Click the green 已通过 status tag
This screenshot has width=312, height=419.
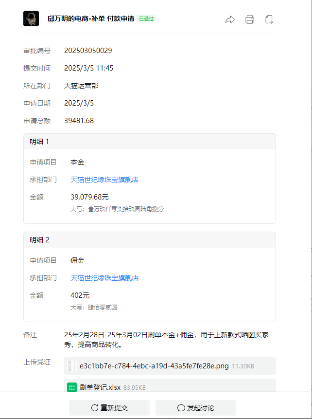pyautogui.click(x=146, y=19)
